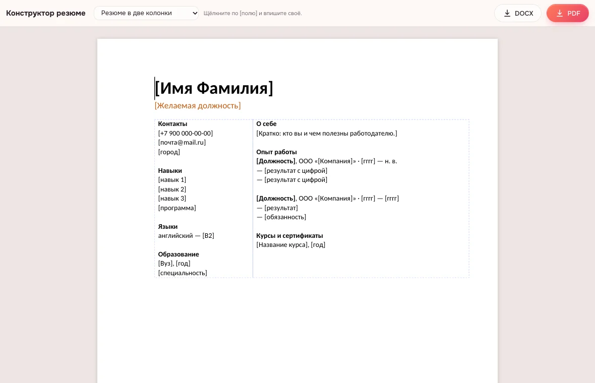Open the resume template dropdown

point(146,13)
